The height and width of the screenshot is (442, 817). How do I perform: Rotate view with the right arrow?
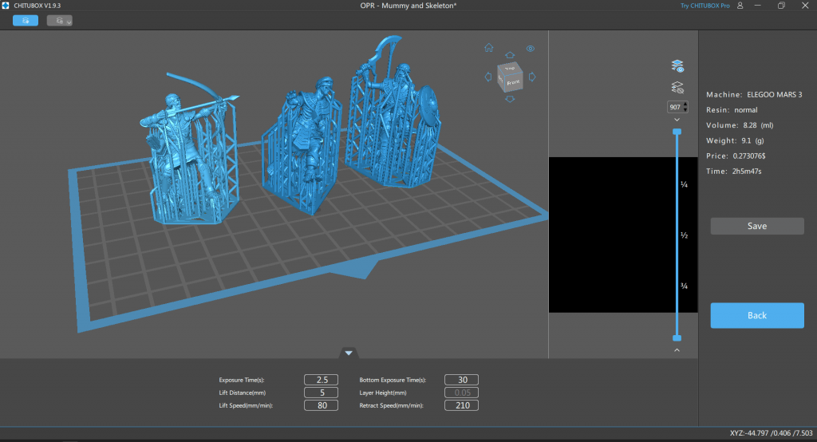coord(531,77)
